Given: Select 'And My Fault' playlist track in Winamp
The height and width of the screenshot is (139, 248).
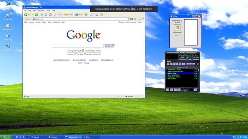Looking at the screenshot, I should pyautogui.click(x=182, y=79).
